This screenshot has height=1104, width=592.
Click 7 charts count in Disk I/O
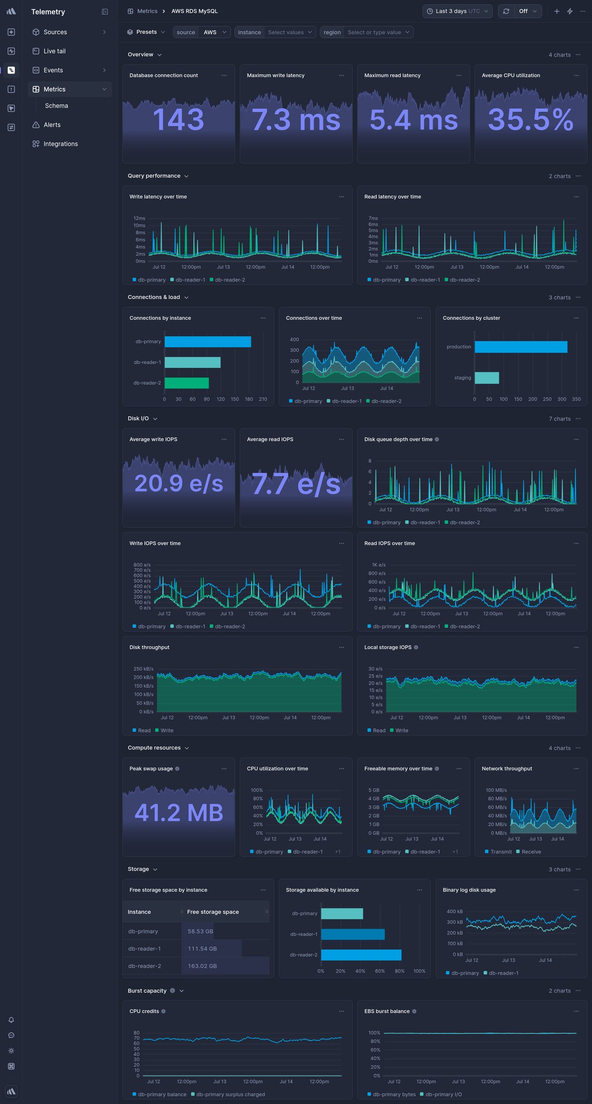[x=560, y=419]
